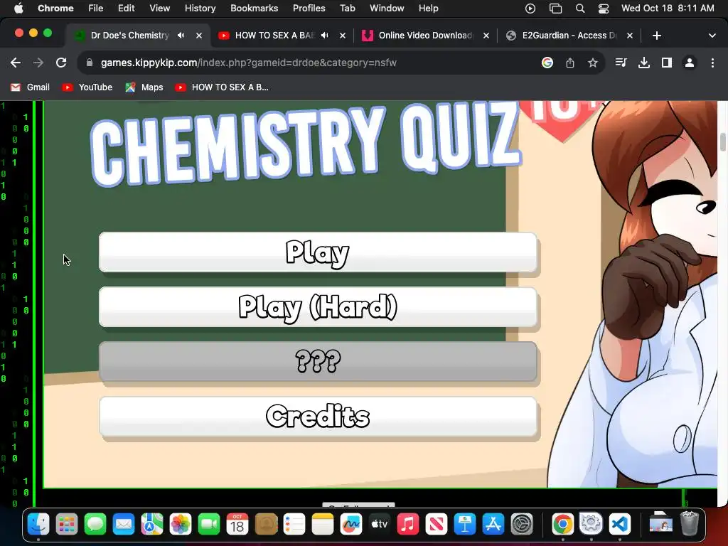Open the Credits screen
Image resolution: width=728 pixels, height=546 pixels.
318,417
